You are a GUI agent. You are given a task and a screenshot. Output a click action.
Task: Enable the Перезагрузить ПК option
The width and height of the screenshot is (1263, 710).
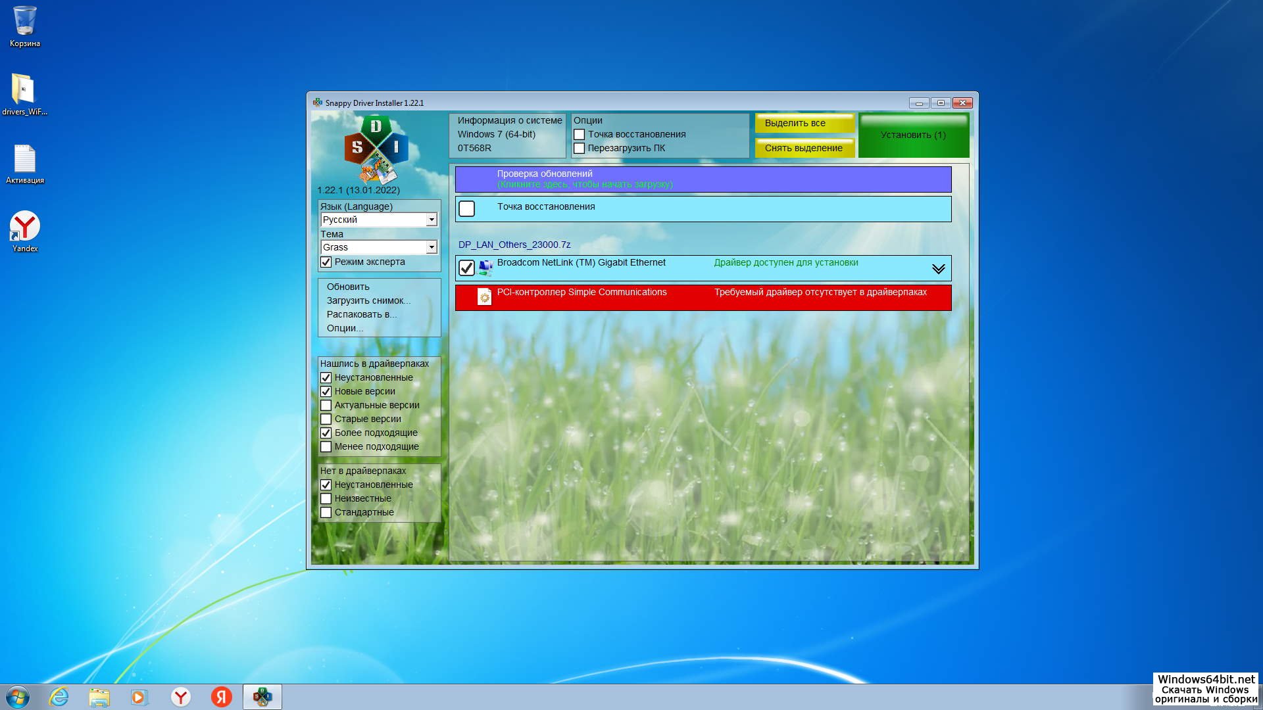coord(580,149)
